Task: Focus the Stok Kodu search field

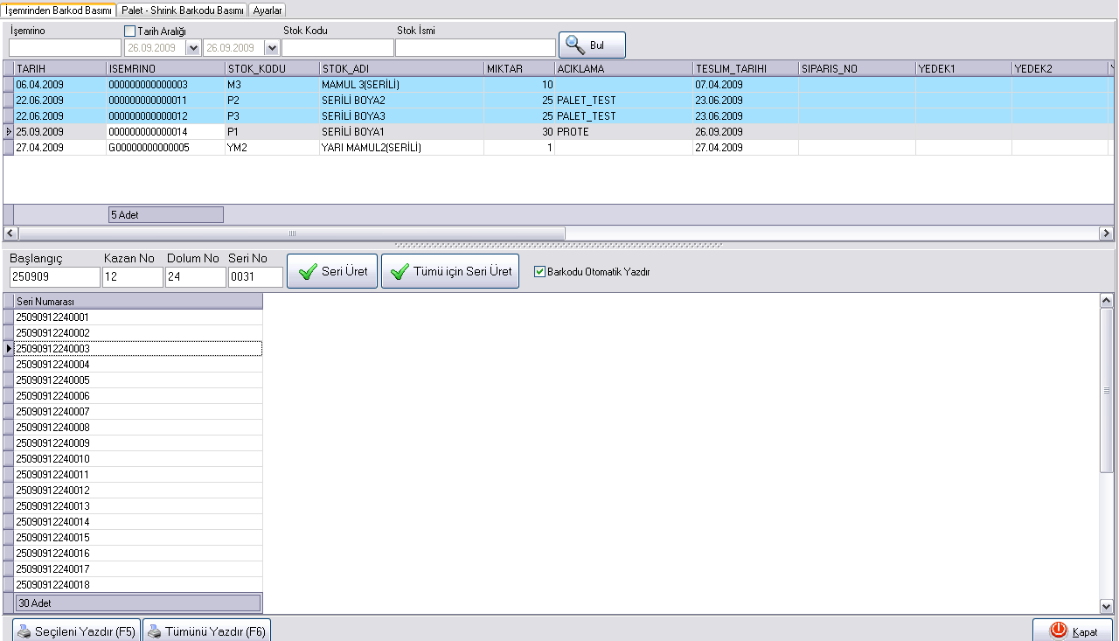Action: [x=337, y=48]
